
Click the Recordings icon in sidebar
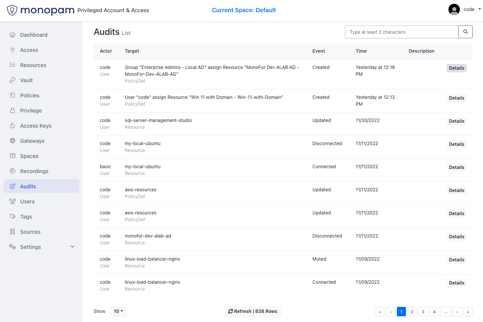(x=13, y=171)
